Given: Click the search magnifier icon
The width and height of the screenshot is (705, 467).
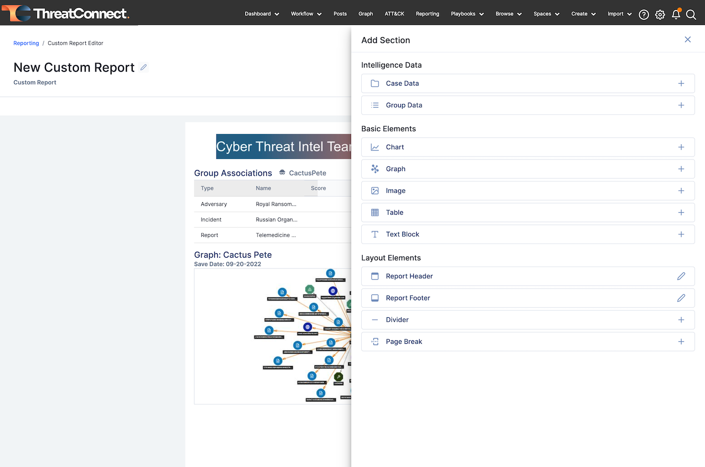Looking at the screenshot, I should pyautogui.click(x=691, y=15).
